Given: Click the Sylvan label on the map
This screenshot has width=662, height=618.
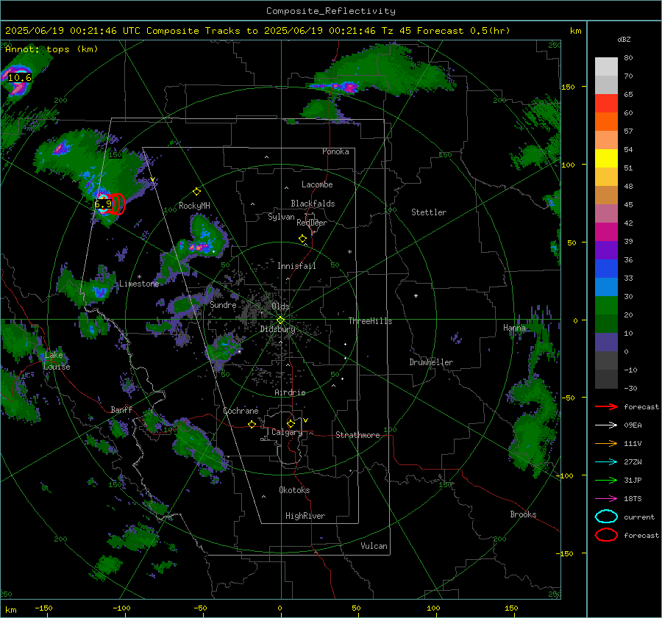Looking at the screenshot, I should 281,217.
